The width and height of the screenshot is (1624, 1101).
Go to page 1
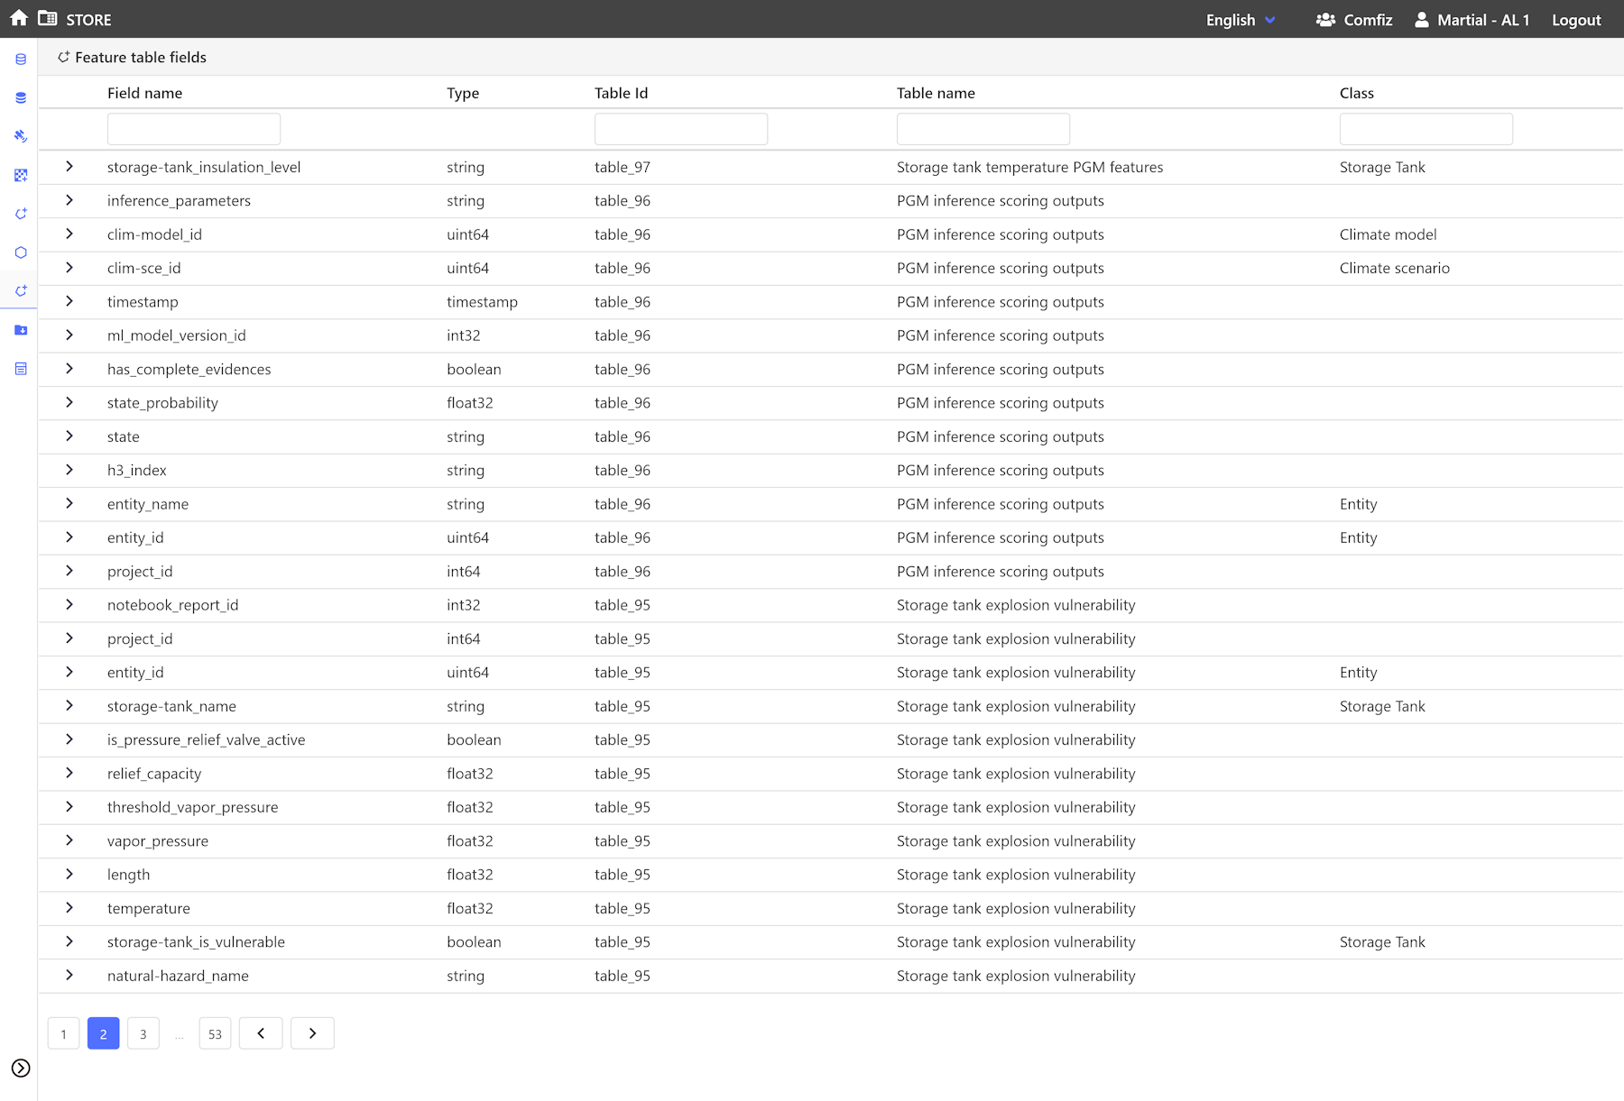click(63, 1033)
